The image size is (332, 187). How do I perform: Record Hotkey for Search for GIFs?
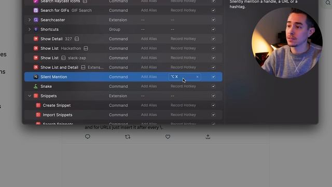[183, 10]
